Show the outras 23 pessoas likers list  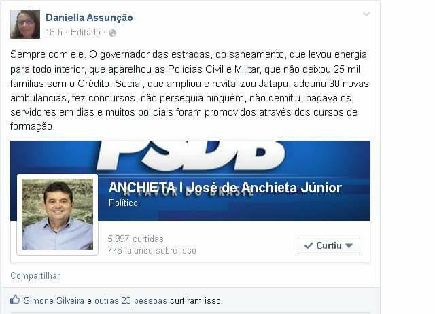click(x=130, y=300)
